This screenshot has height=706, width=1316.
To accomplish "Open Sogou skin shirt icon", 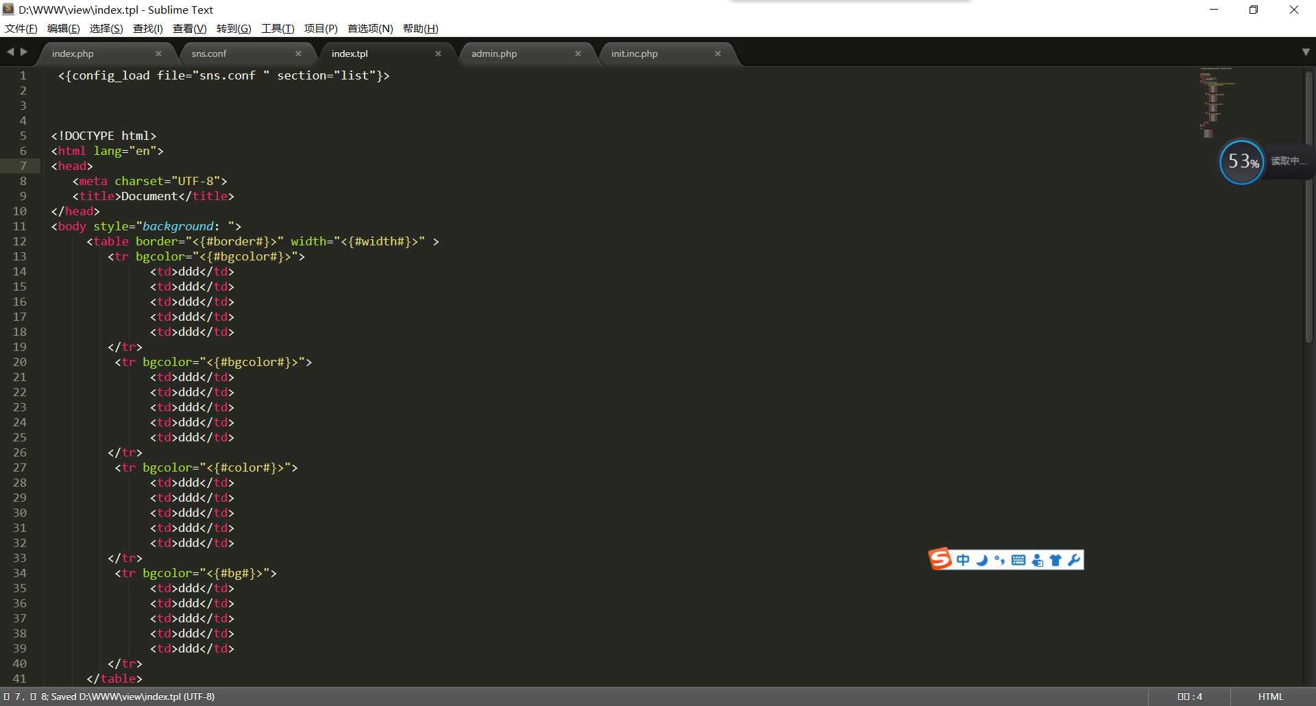I will 1056,560.
